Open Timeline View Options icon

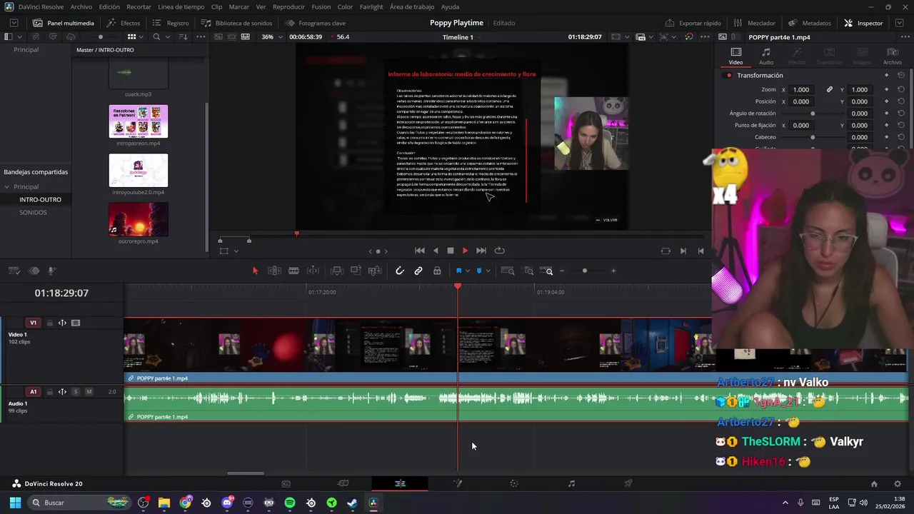pyautogui.click(x=14, y=271)
